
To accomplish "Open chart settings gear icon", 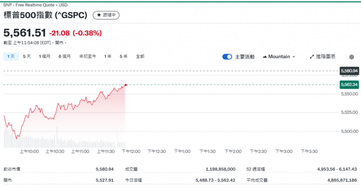I will point(352,57).
